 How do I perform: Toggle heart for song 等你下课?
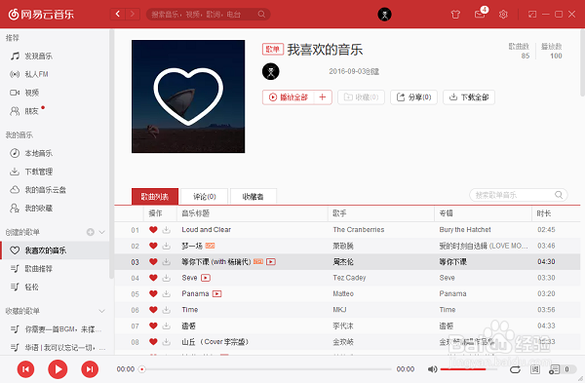coord(153,262)
